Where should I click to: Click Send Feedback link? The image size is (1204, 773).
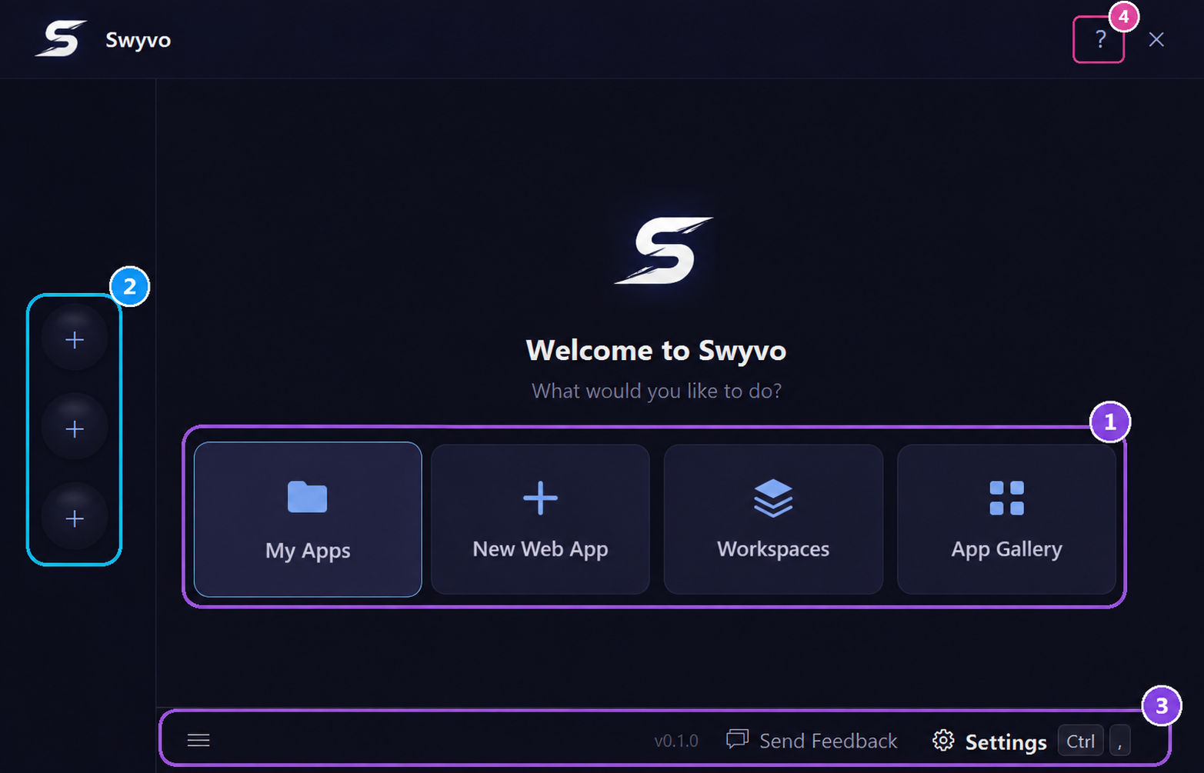tap(812, 740)
